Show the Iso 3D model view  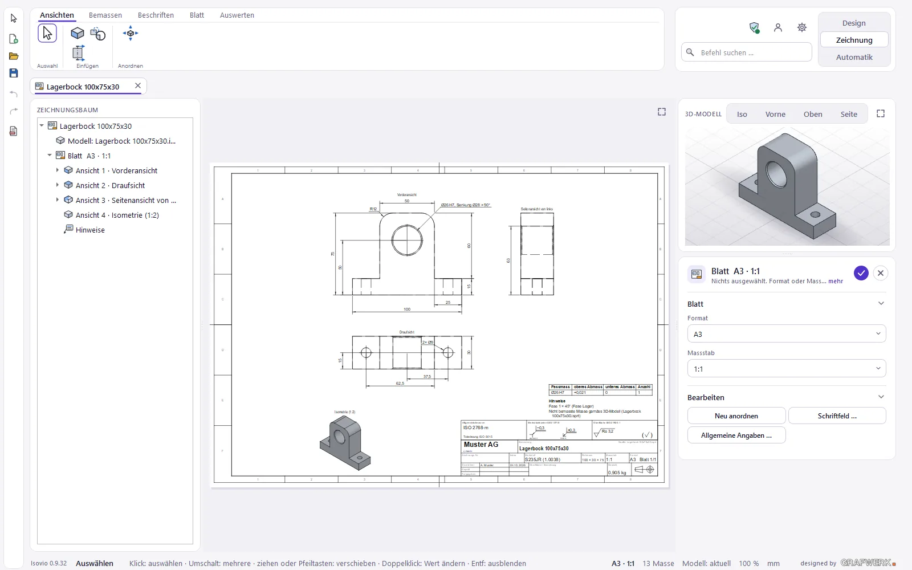742,114
